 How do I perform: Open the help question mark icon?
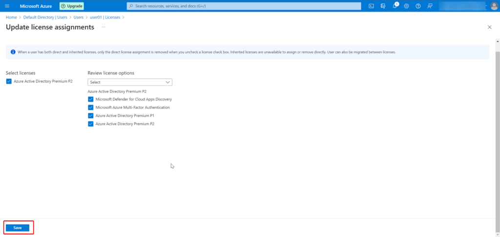418,6
